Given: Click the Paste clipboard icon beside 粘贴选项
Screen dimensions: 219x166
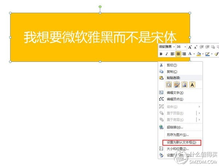Looking at the screenshot, I should (x=161, y=78).
